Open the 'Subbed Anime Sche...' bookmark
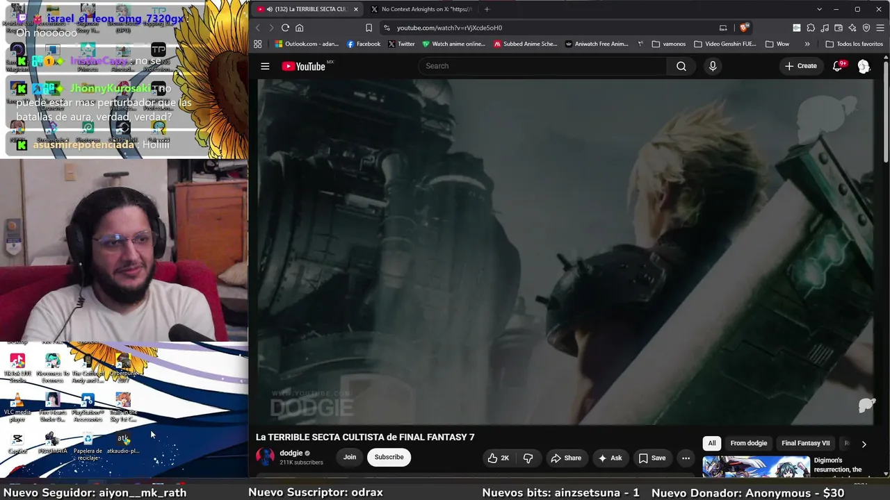The width and height of the screenshot is (890, 500). tap(526, 44)
